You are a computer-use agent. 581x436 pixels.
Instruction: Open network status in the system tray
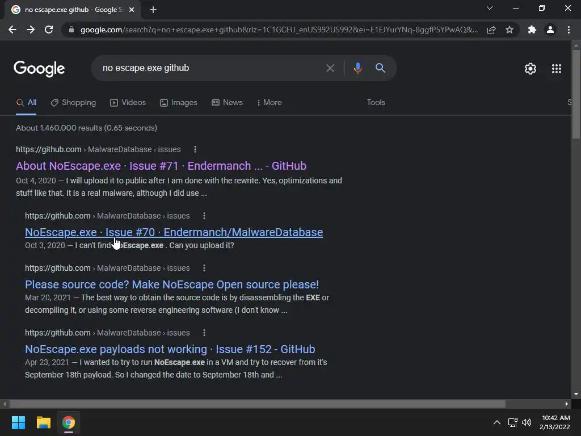pyautogui.click(x=513, y=422)
